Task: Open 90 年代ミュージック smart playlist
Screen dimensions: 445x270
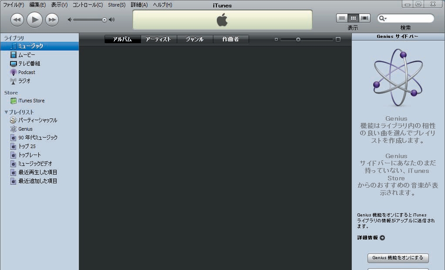Action: tap(40, 138)
